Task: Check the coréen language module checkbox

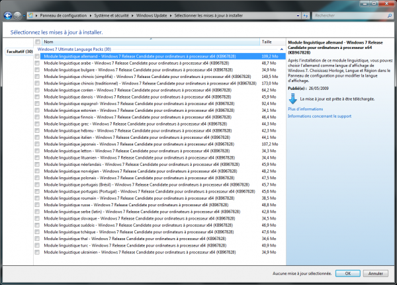Action: pos(37,90)
